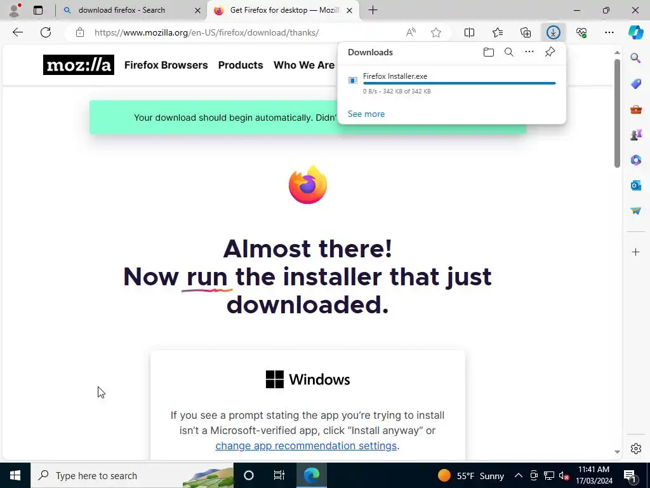Click the scroll down arrow
Viewport: 650px width, 488px height.
pos(617,452)
